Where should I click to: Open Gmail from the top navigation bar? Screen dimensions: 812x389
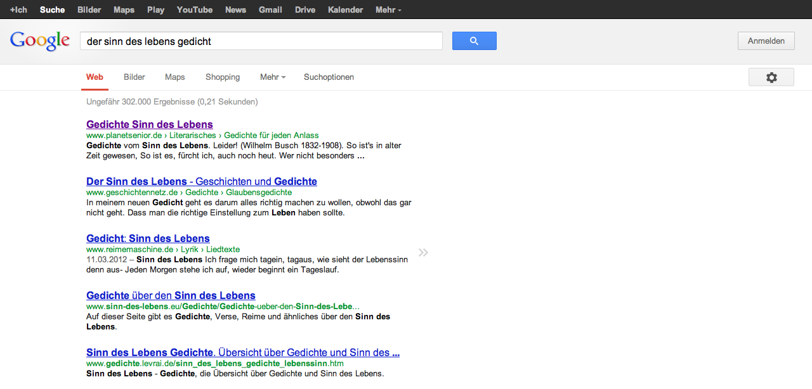[270, 10]
